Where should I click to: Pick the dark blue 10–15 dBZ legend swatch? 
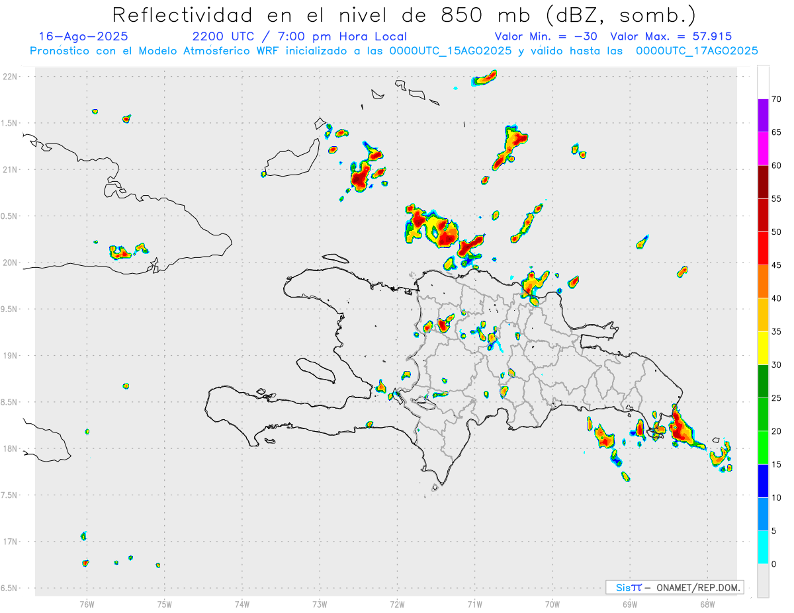click(x=763, y=481)
